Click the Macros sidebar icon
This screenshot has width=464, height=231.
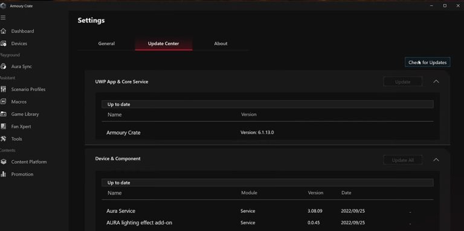[x=4, y=102]
